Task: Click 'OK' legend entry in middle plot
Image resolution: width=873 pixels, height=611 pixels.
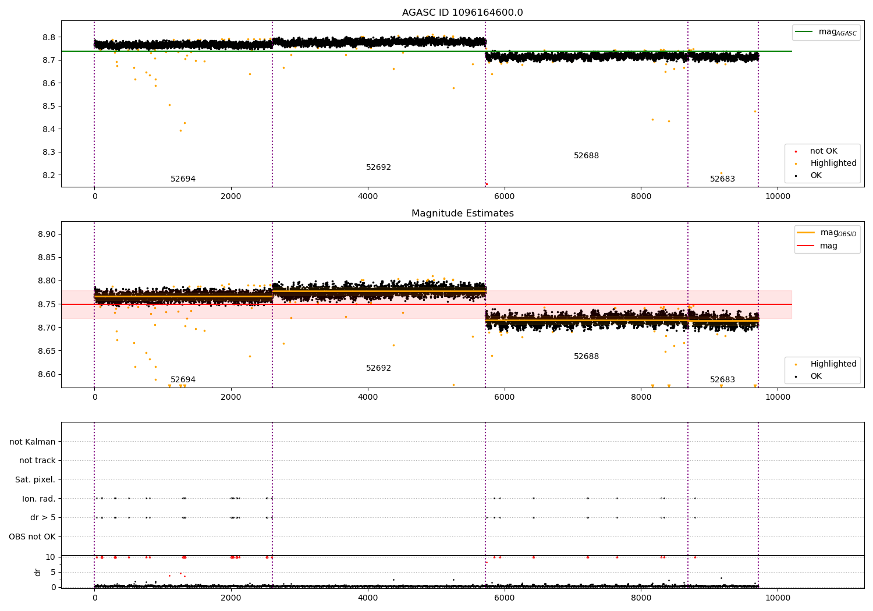Action: tap(816, 376)
